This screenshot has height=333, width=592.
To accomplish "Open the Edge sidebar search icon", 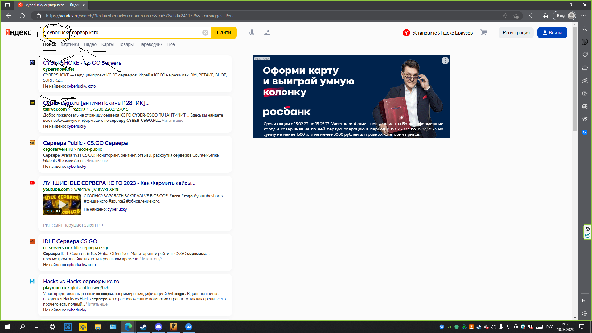I will [585, 29].
